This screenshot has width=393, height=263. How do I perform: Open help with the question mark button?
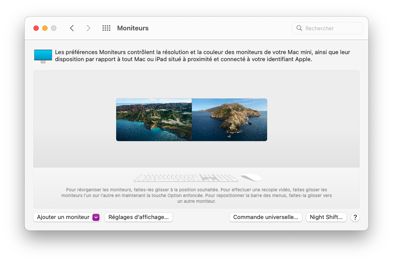click(355, 217)
